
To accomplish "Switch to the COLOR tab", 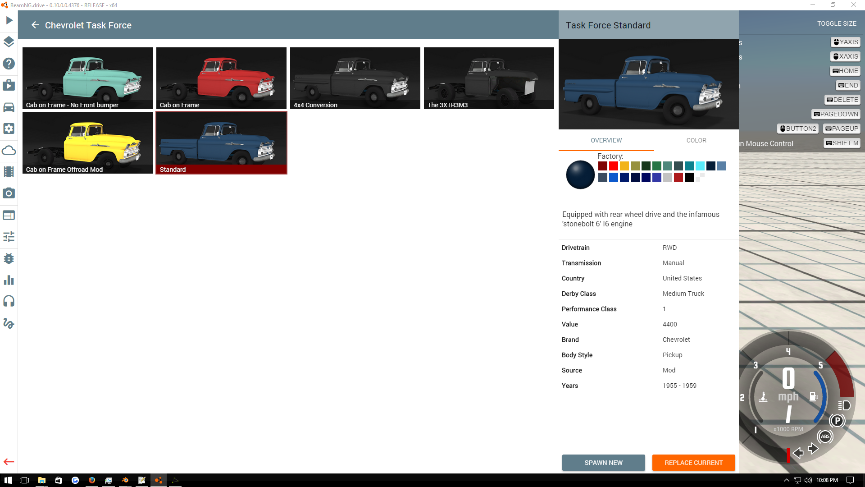I will click(697, 140).
